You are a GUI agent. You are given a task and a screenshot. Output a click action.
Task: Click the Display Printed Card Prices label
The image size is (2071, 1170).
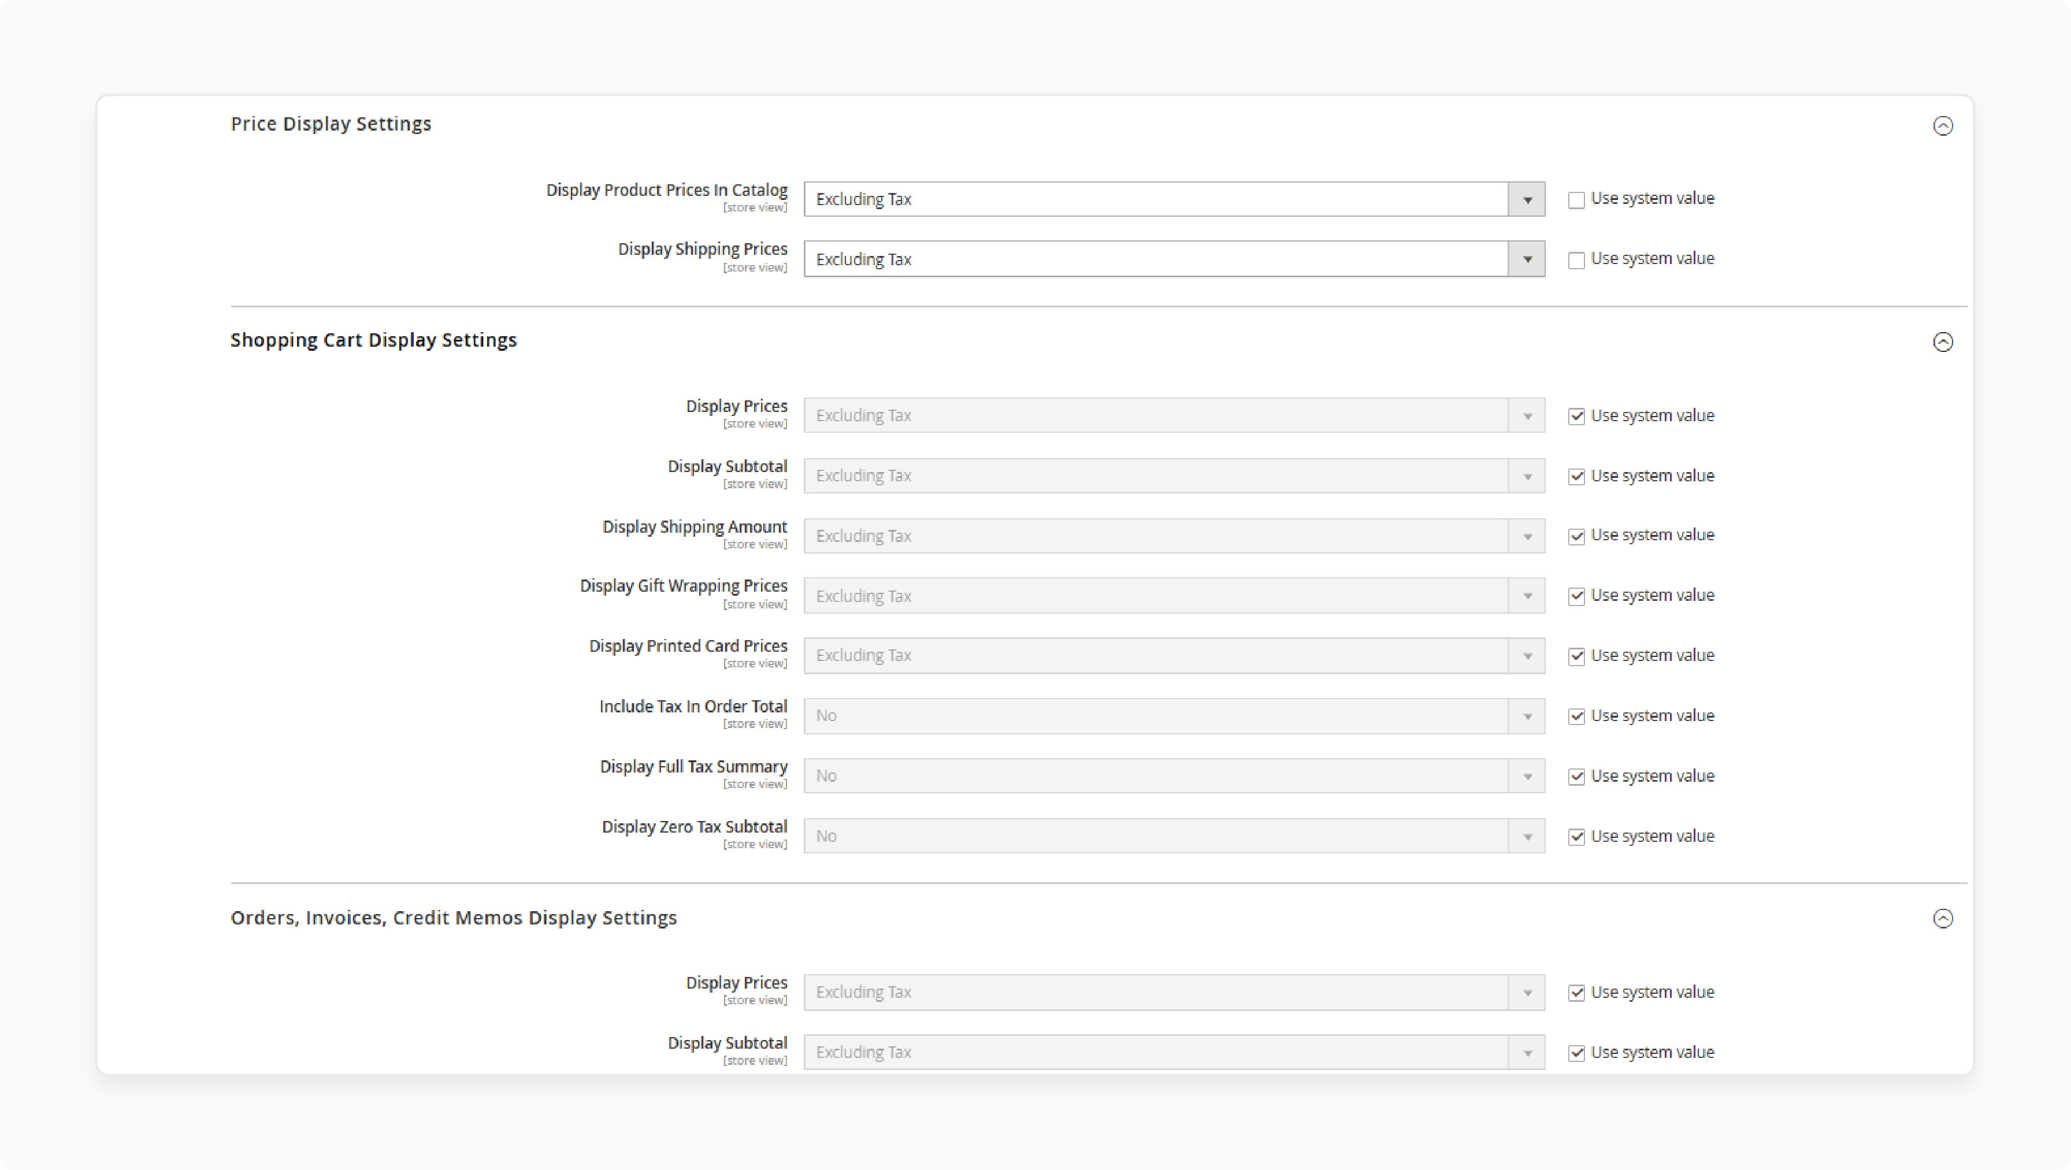[x=688, y=646]
